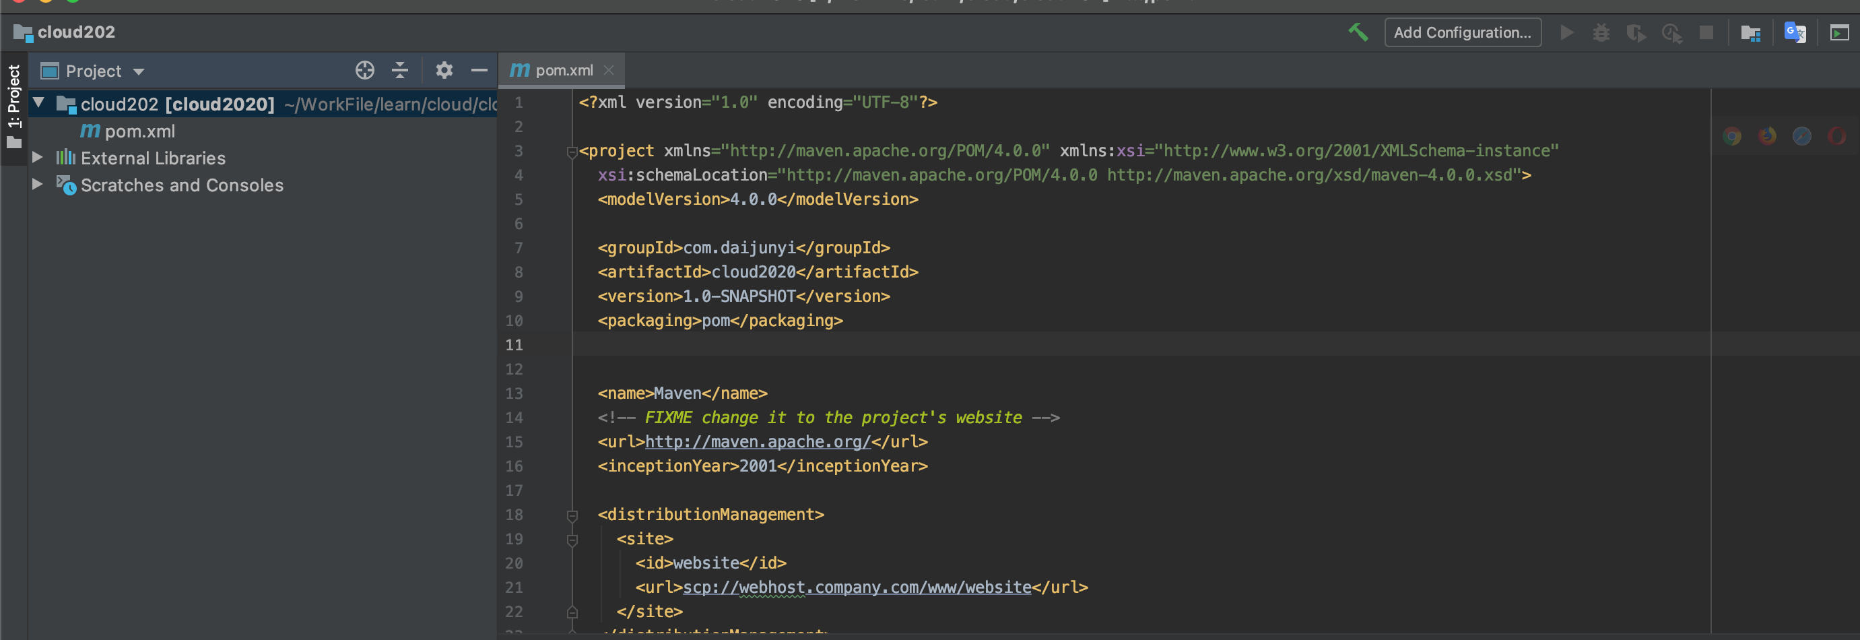The height and width of the screenshot is (640, 1860).
Task: Open pom.xml preview in Firefox
Action: coord(1767,136)
